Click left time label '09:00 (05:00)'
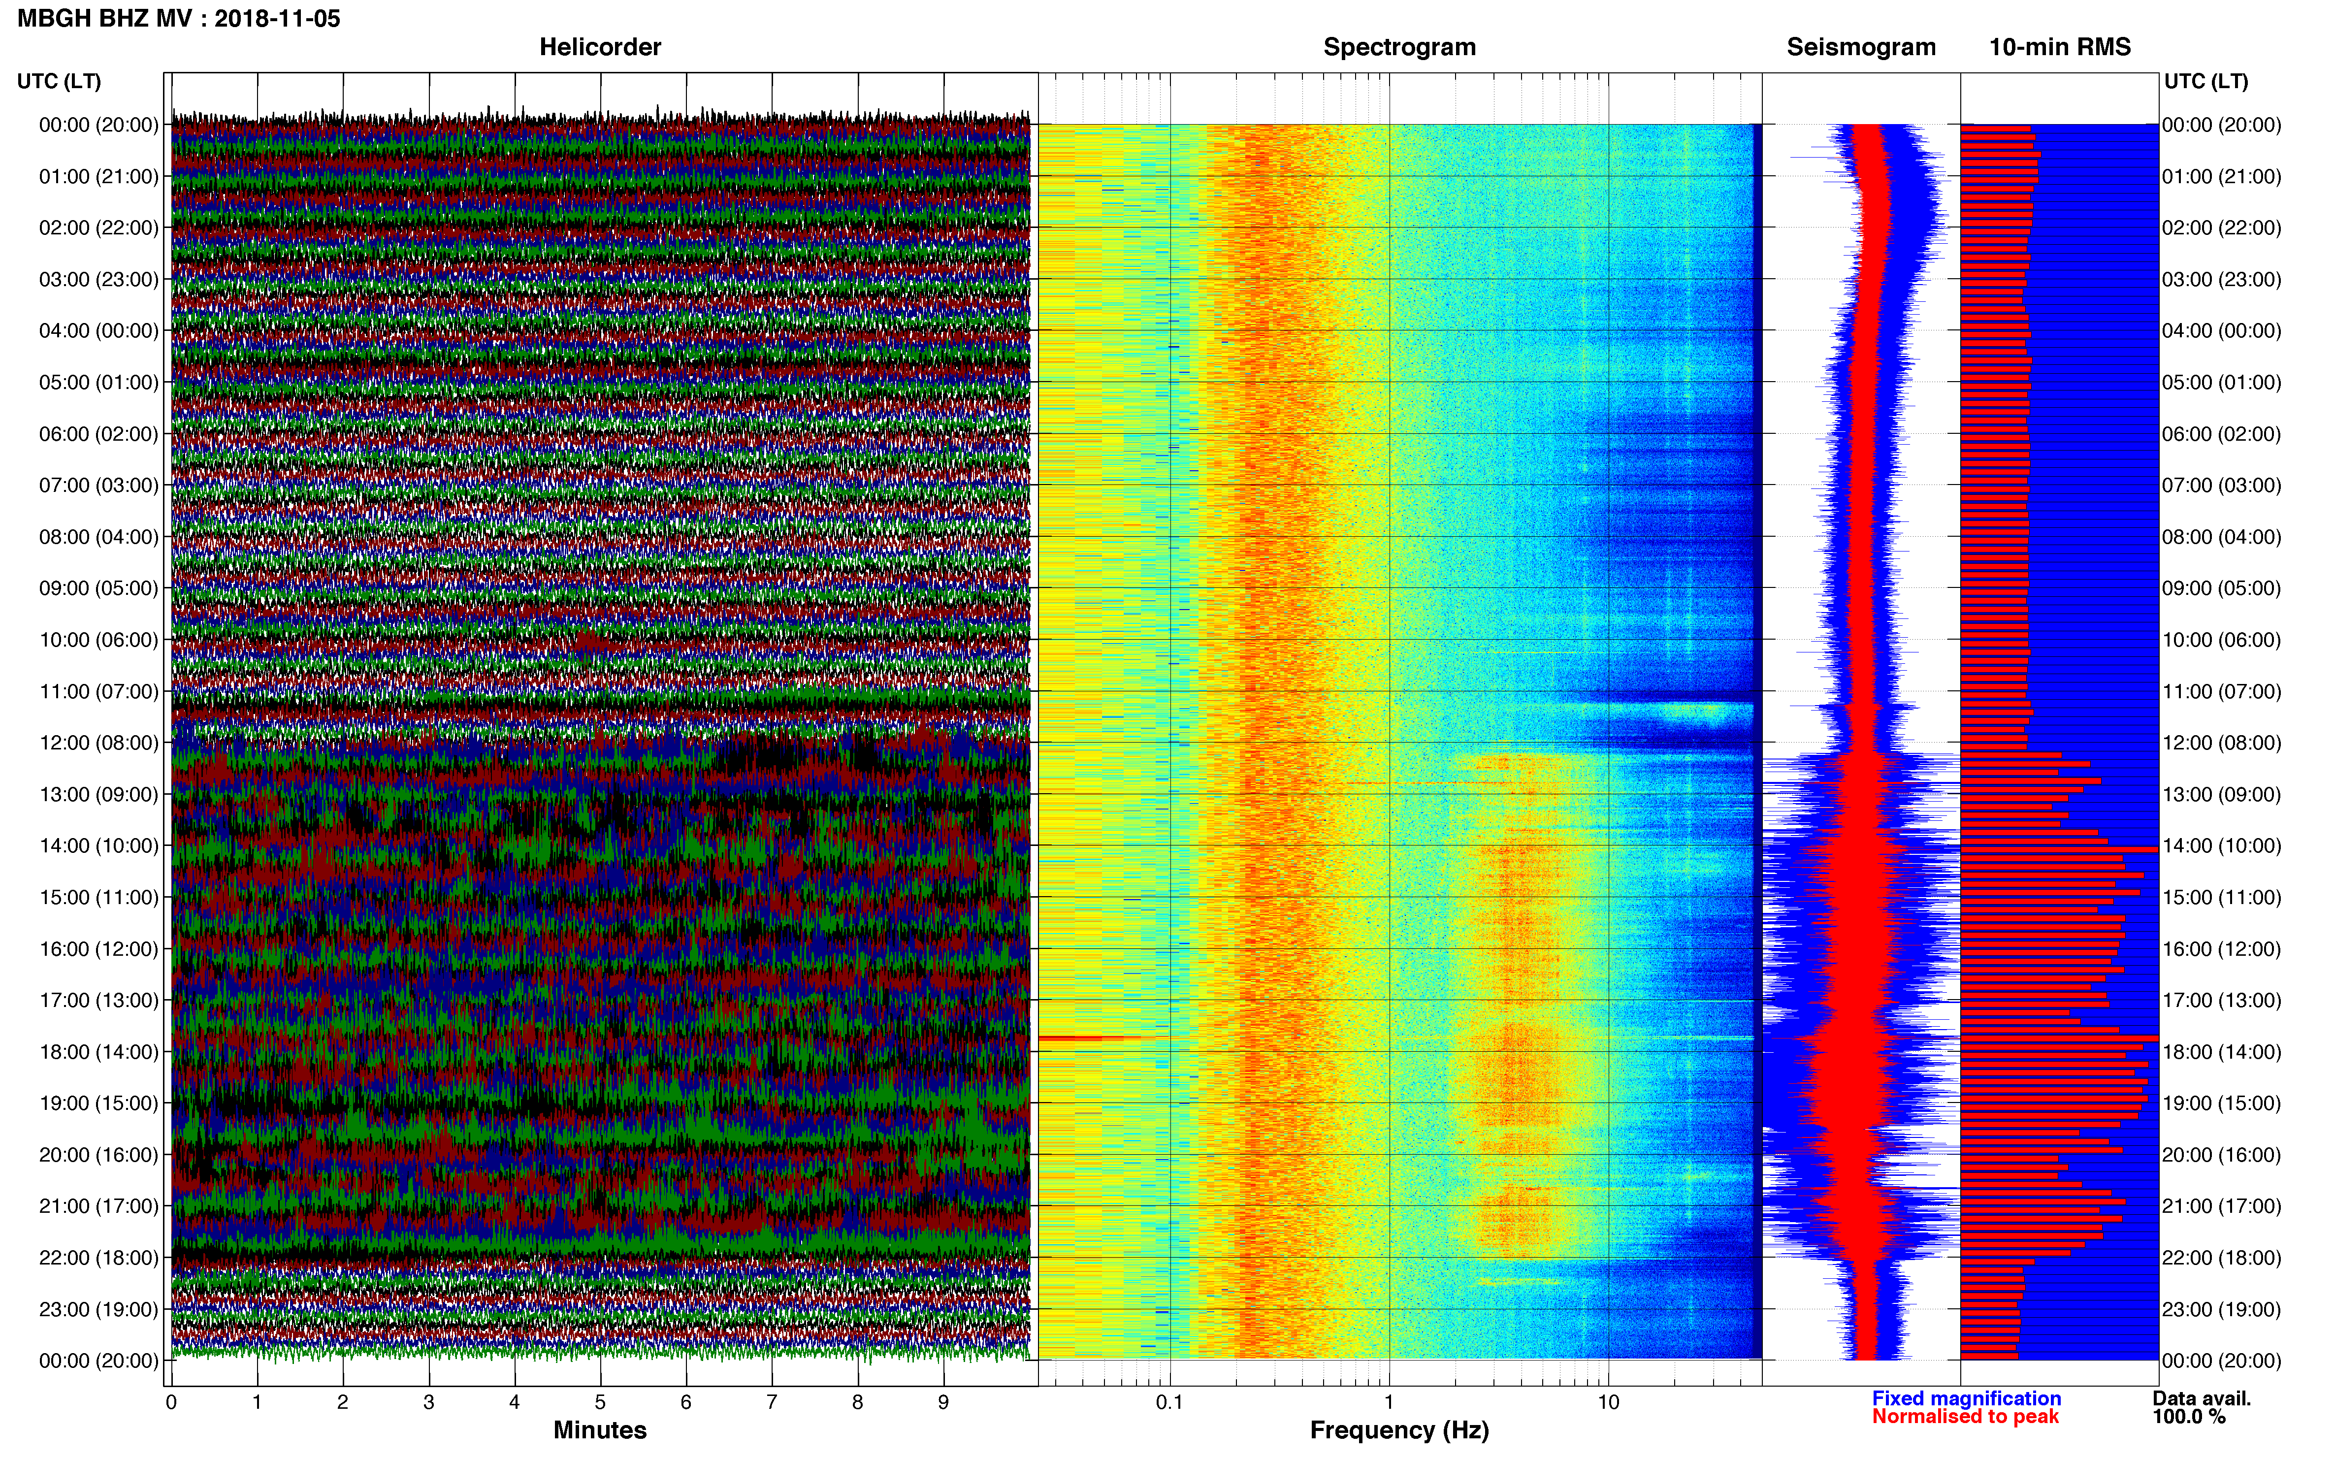This screenshot has width=2334, height=1459. click(x=98, y=588)
